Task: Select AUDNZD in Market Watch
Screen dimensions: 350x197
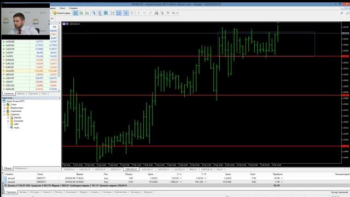Action: [30, 42]
